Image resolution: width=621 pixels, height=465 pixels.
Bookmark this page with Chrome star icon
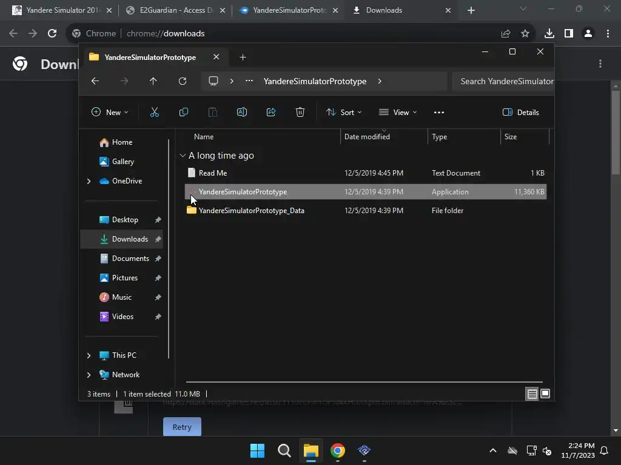click(x=525, y=34)
